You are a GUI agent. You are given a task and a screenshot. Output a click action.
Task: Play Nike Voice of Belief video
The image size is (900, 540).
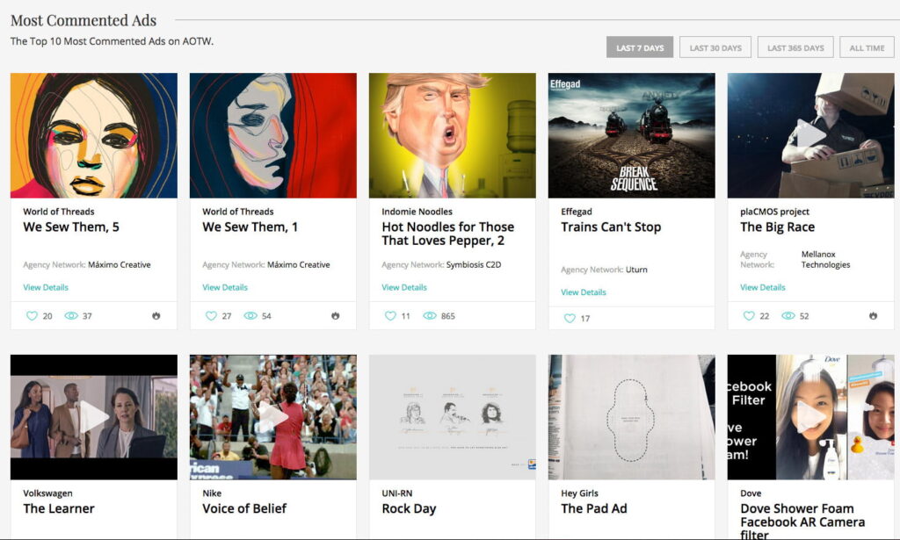coord(273,417)
